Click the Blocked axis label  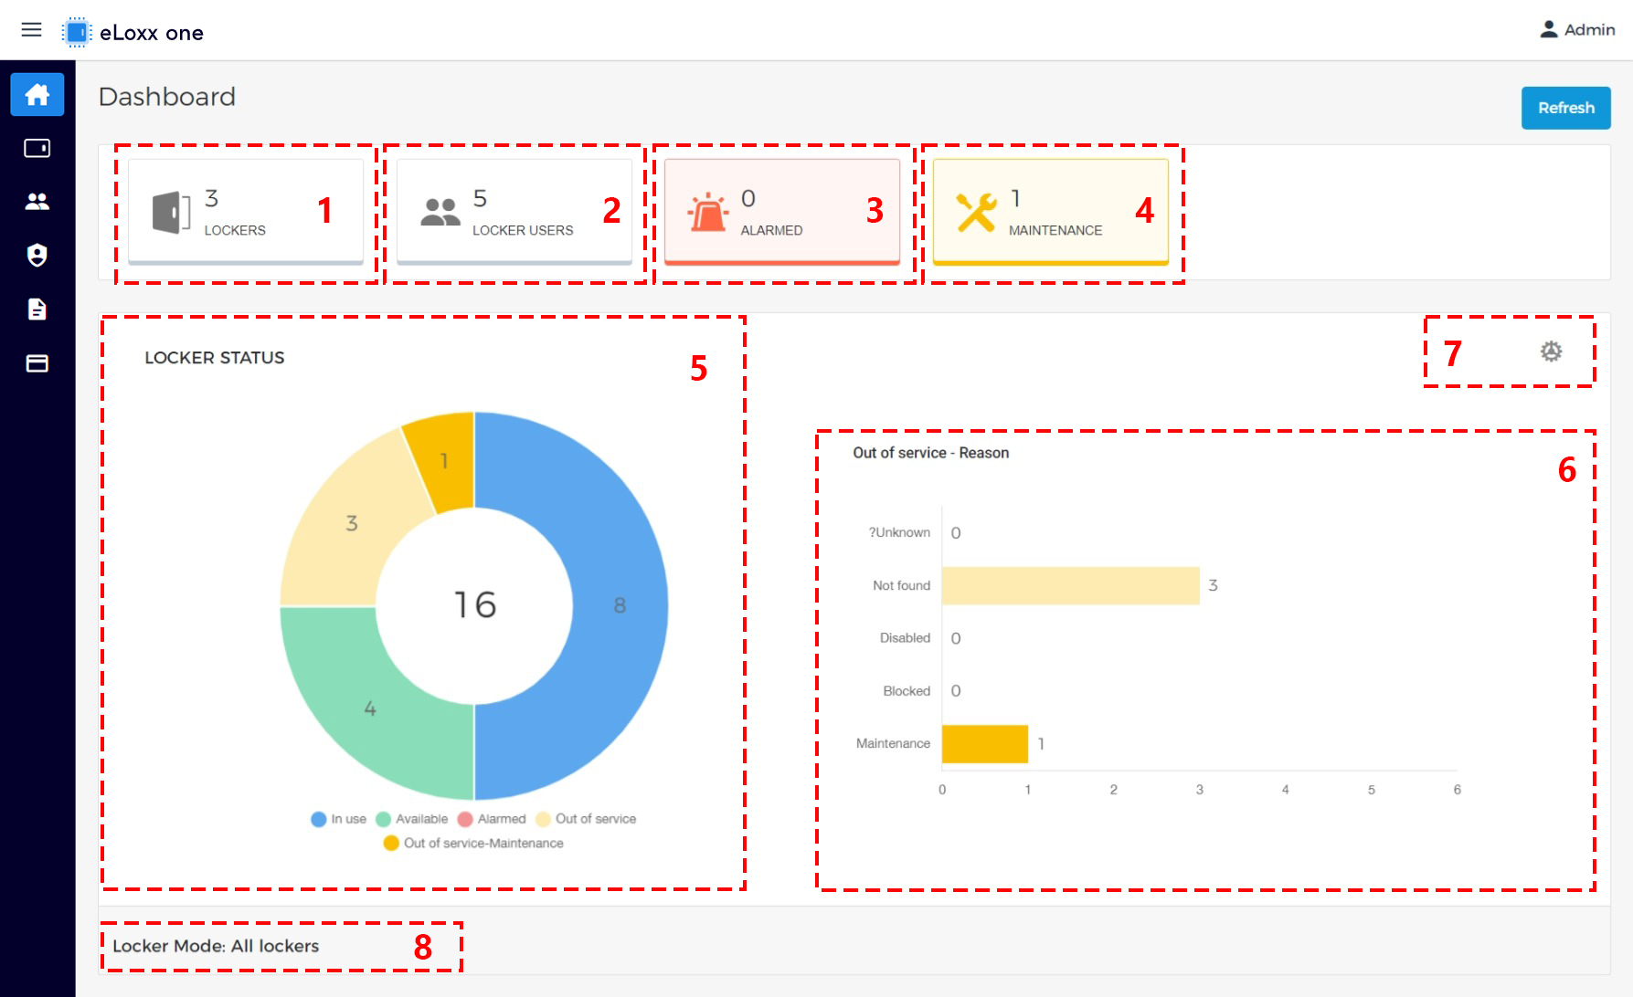pos(907,691)
